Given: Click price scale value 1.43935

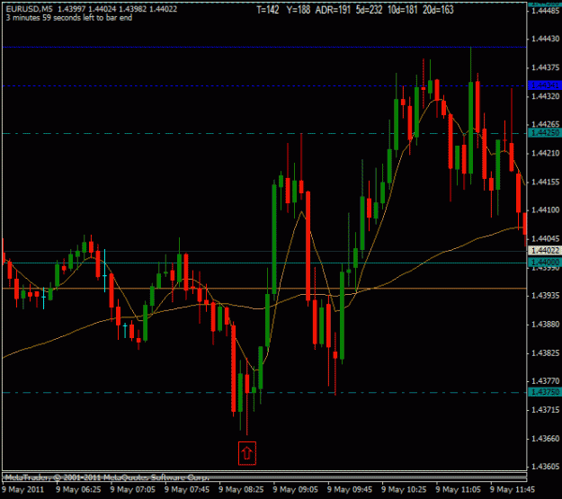Looking at the screenshot, I should coord(546,296).
